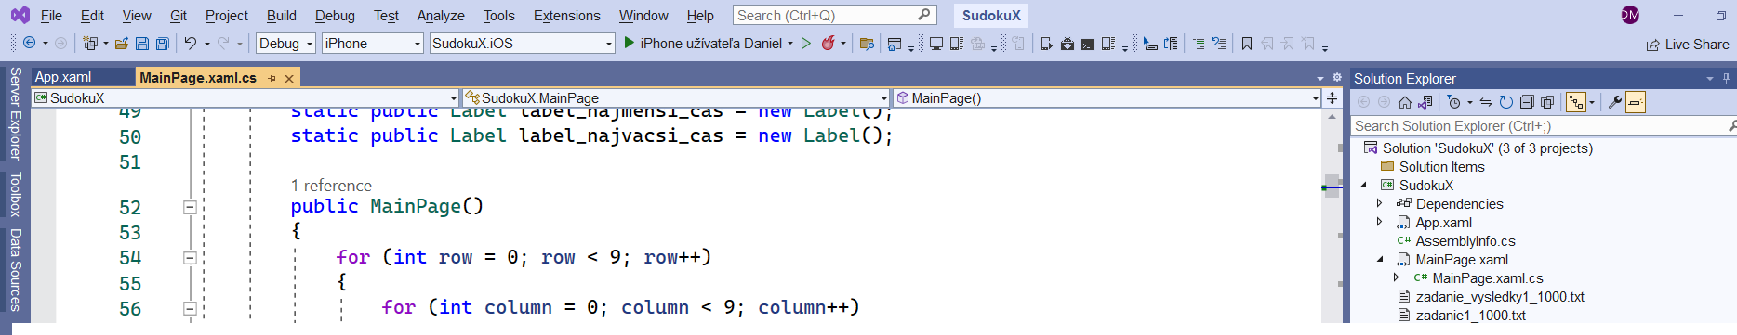Viewport: 1737px width, 335px height.
Task: Open the Extensions menu
Action: [567, 16]
